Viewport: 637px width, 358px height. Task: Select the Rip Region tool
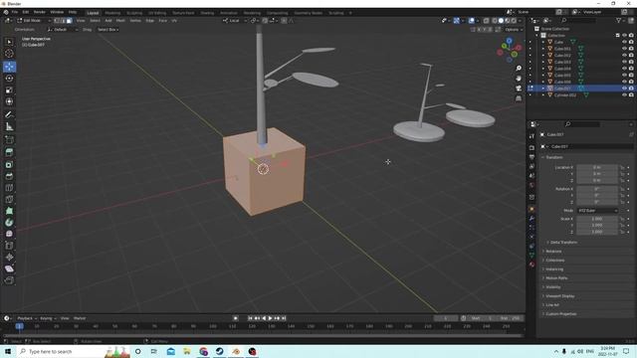click(9, 280)
